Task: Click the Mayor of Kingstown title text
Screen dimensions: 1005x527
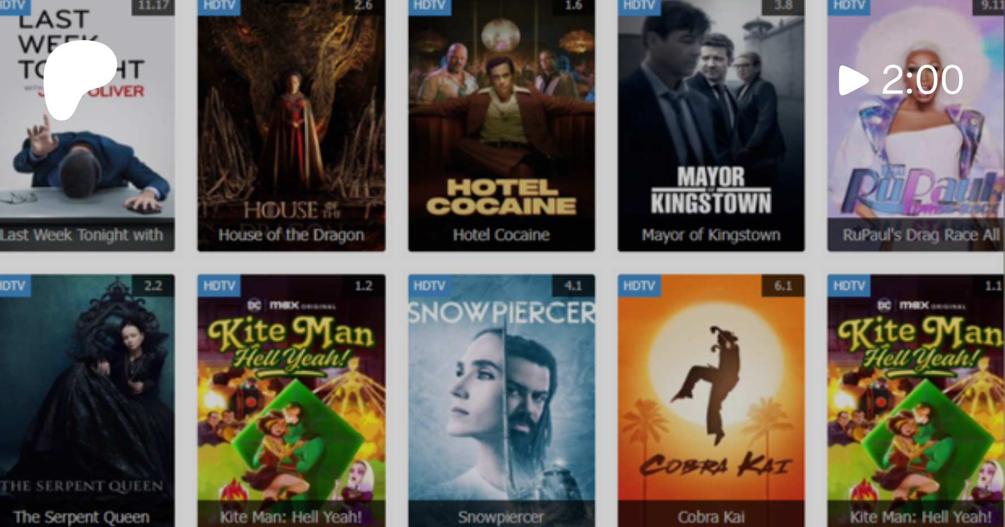Action: (x=711, y=235)
